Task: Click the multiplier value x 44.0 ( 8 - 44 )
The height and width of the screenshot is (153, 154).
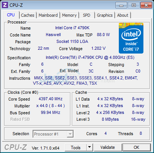Action: [50, 106]
